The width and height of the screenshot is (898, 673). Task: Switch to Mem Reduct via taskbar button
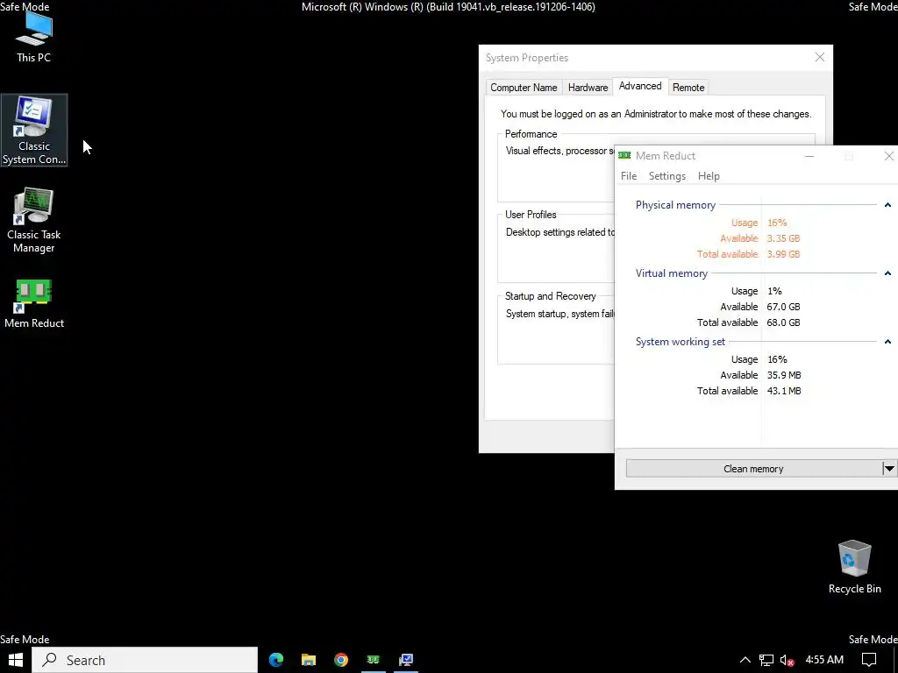coord(374,660)
